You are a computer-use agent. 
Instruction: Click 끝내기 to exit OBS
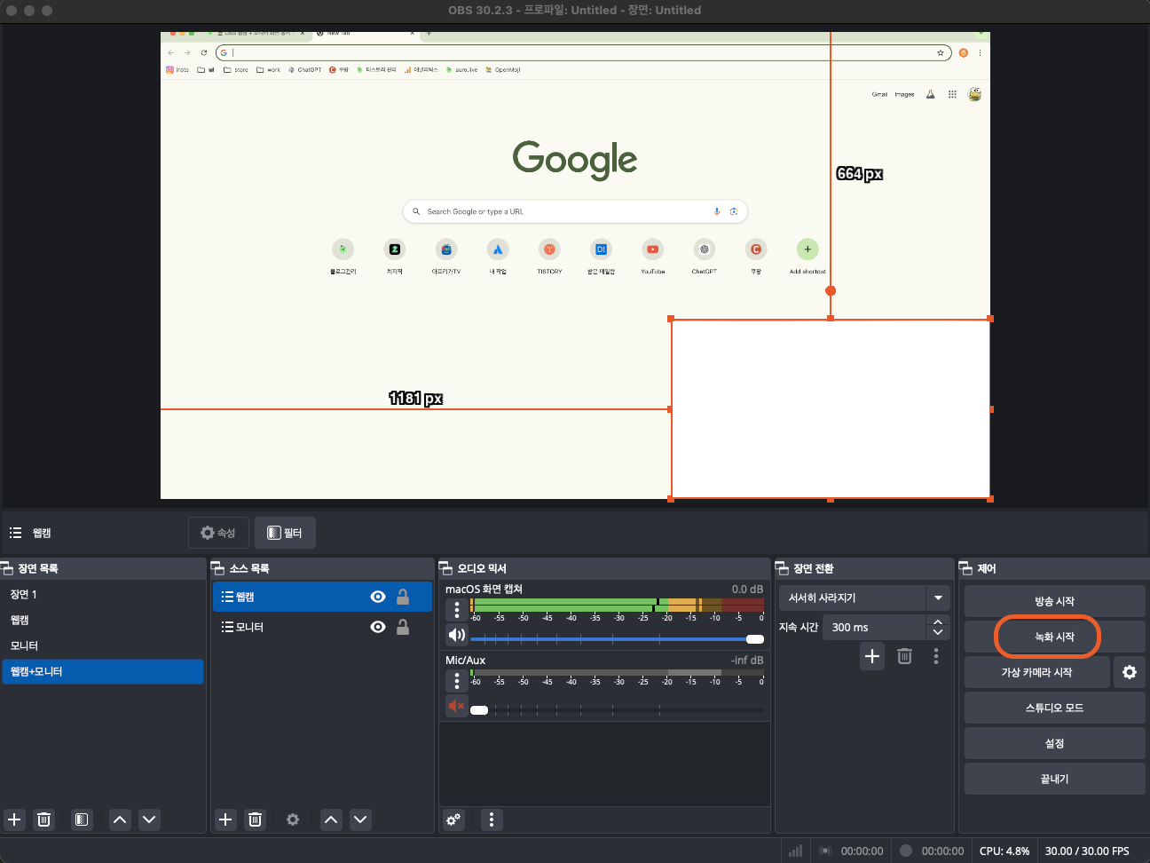[x=1055, y=779]
